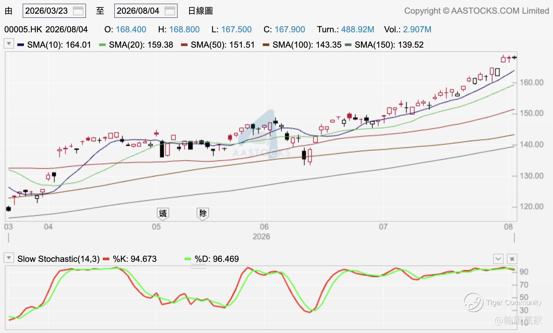
Task: Click the SMA(150) gray color swatch
Action: point(348,45)
